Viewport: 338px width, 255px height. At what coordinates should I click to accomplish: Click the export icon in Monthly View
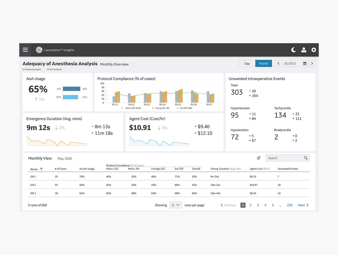pyautogui.click(x=259, y=158)
